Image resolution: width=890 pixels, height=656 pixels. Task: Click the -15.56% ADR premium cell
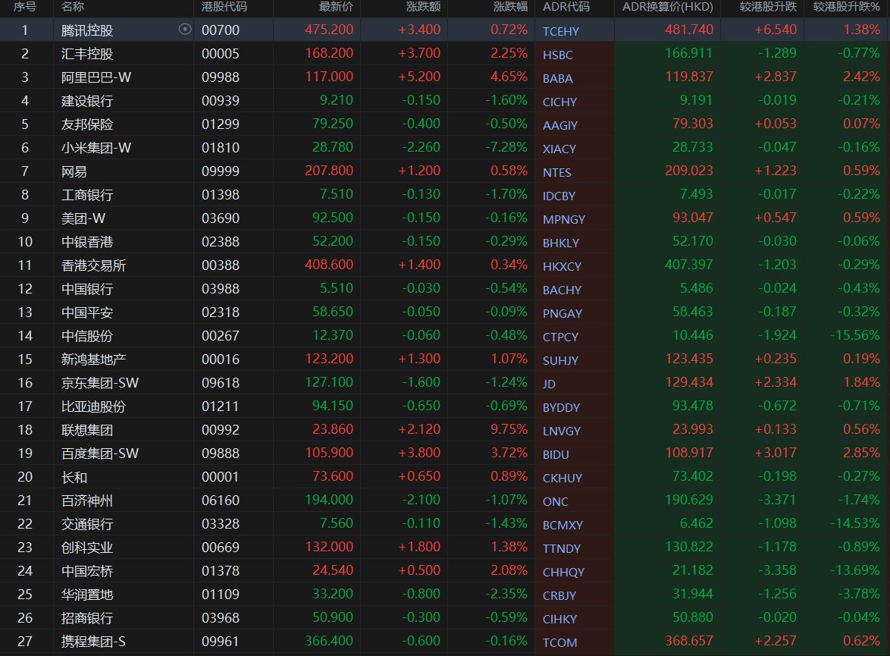pos(855,335)
